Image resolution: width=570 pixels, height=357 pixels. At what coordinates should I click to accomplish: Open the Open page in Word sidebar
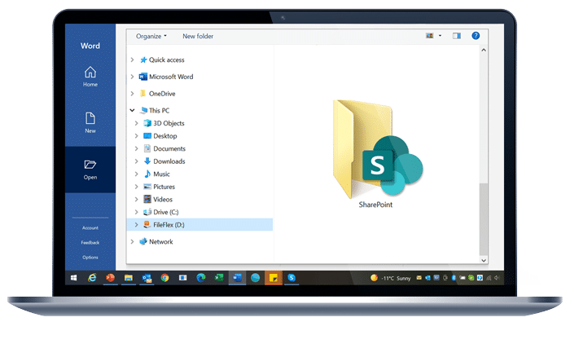pos(90,170)
